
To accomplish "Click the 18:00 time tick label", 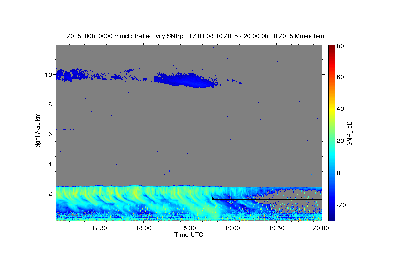I will 143,228.
